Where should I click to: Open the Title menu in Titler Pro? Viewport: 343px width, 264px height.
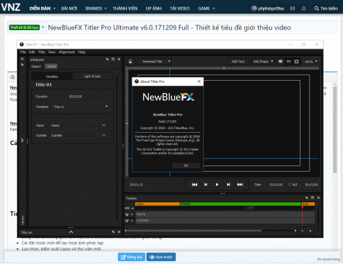[41, 52]
